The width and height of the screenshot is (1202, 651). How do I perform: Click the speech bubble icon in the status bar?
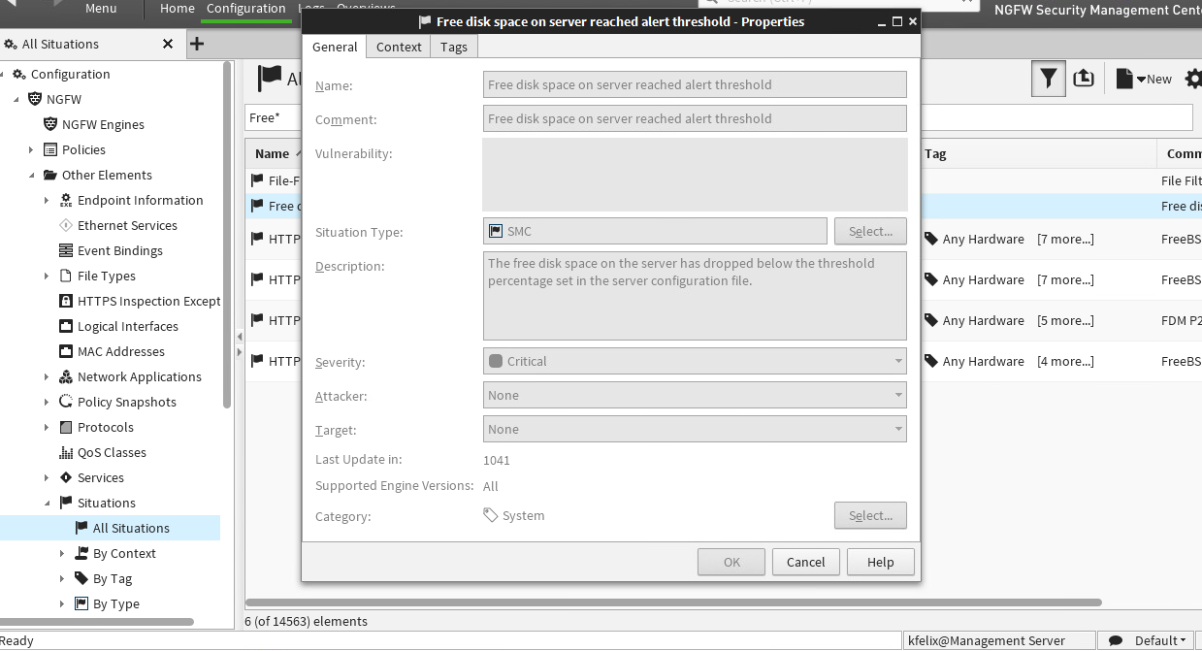pyautogui.click(x=1114, y=640)
